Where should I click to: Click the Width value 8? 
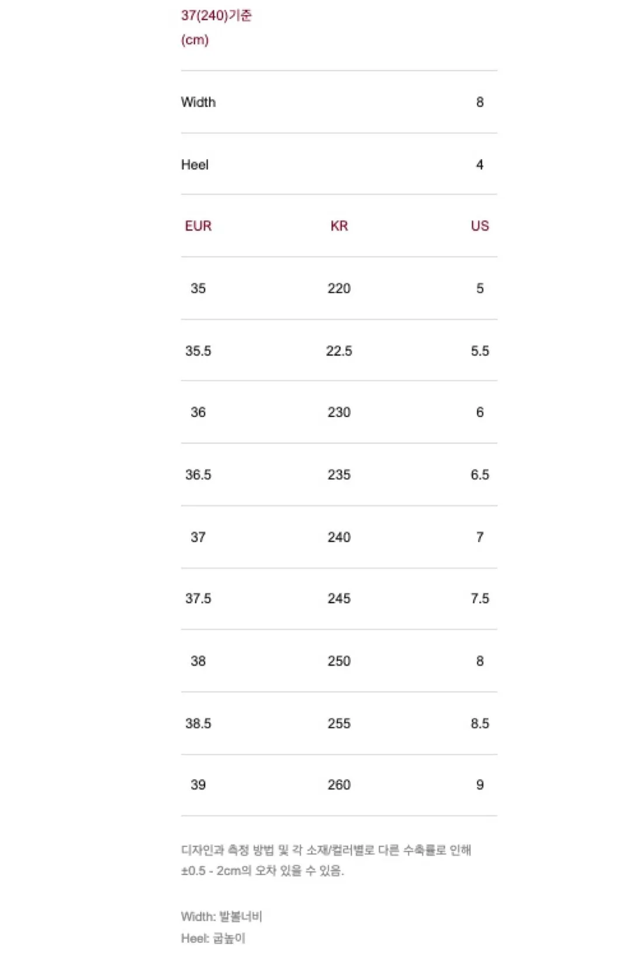tap(480, 102)
